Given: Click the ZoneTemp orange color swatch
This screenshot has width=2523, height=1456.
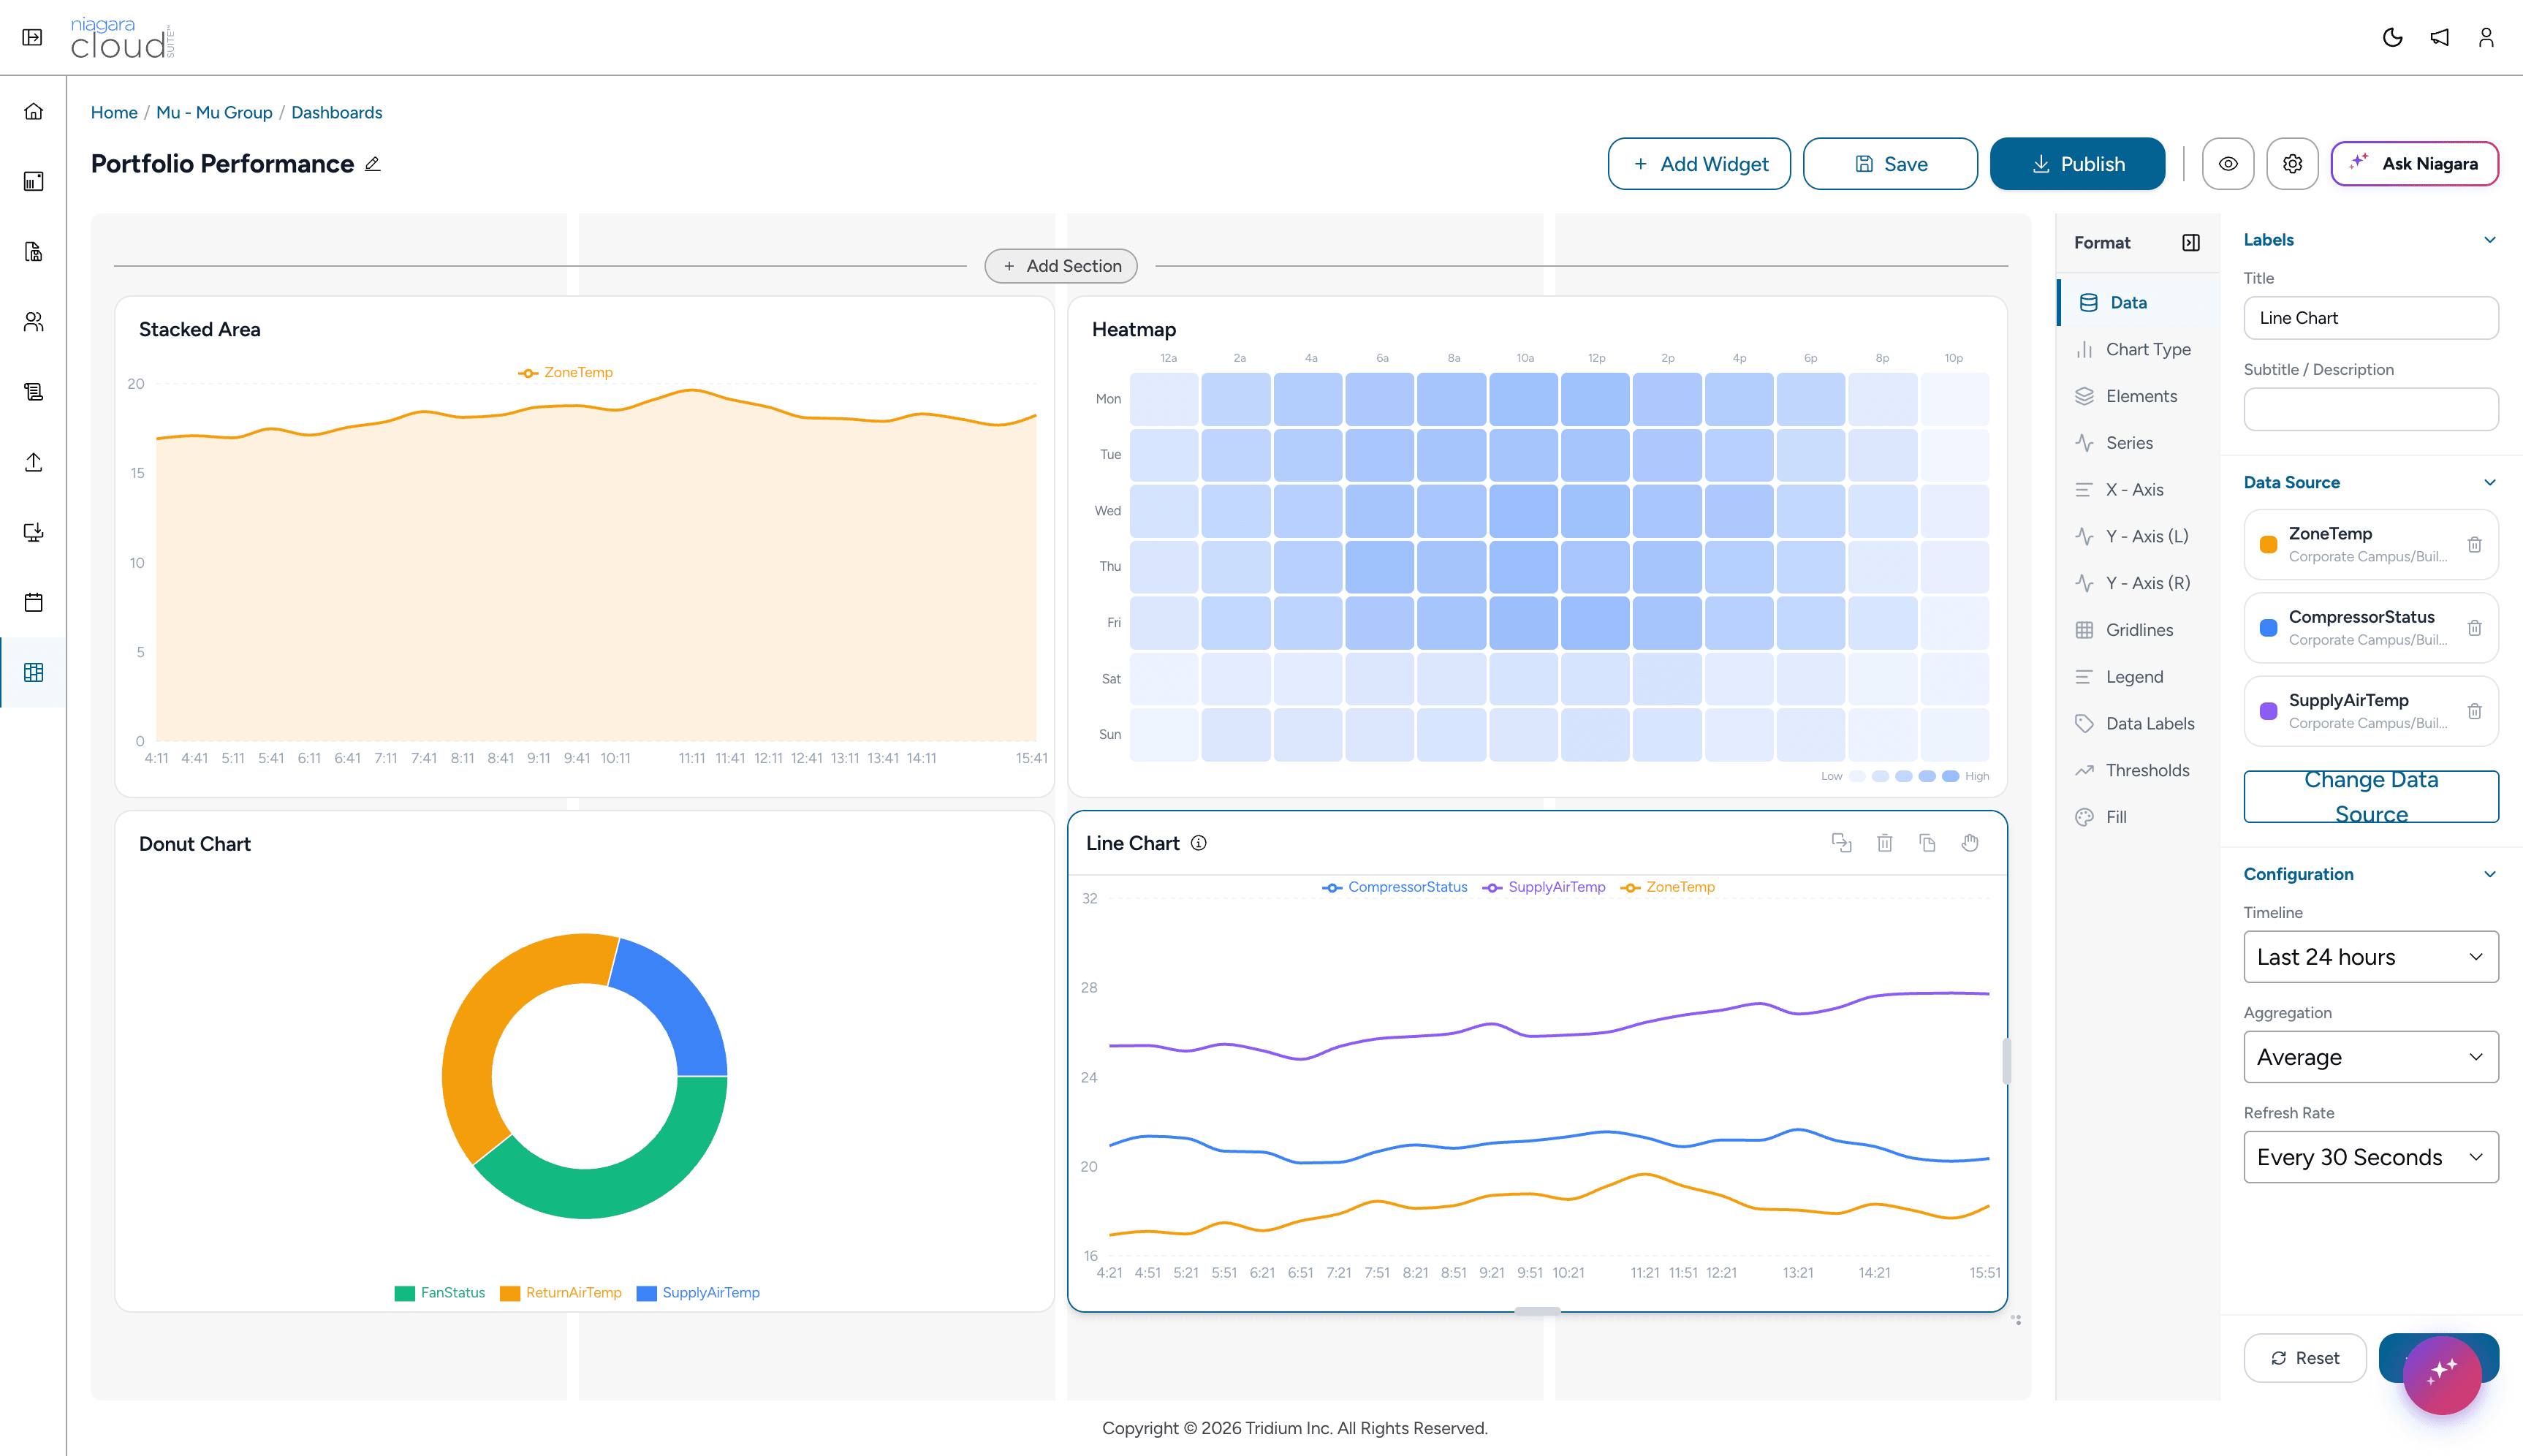Looking at the screenshot, I should click(2269, 545).
